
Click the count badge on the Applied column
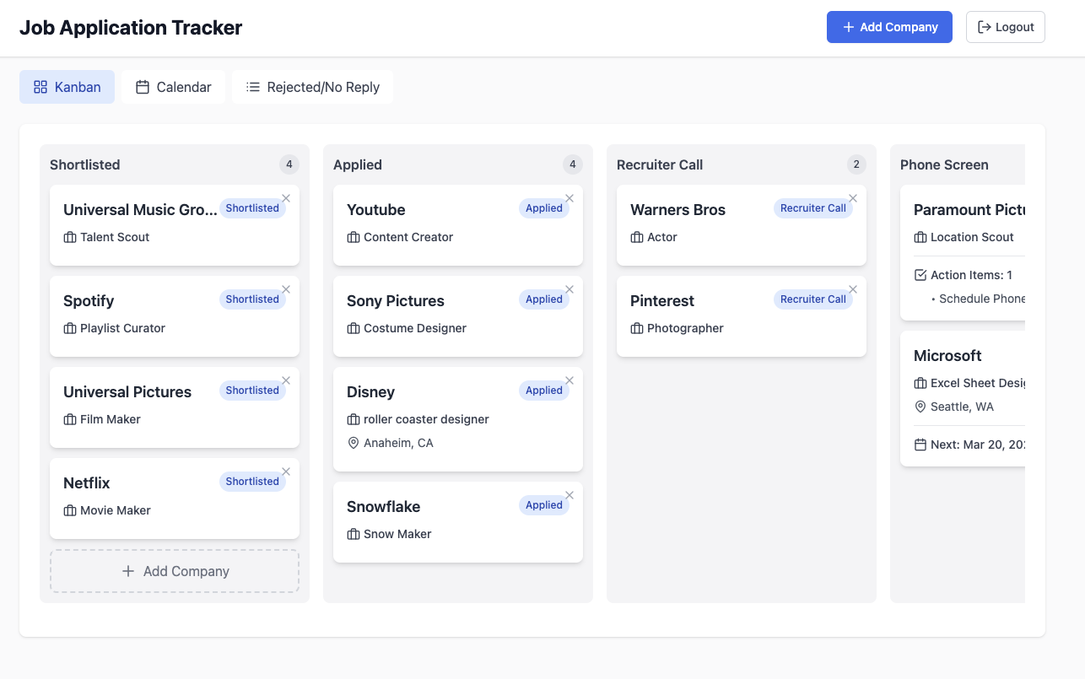pyautogui.click(x=572, y=164)
